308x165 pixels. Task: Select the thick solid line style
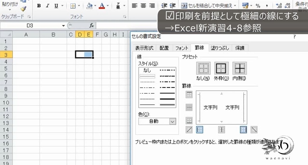167,99
